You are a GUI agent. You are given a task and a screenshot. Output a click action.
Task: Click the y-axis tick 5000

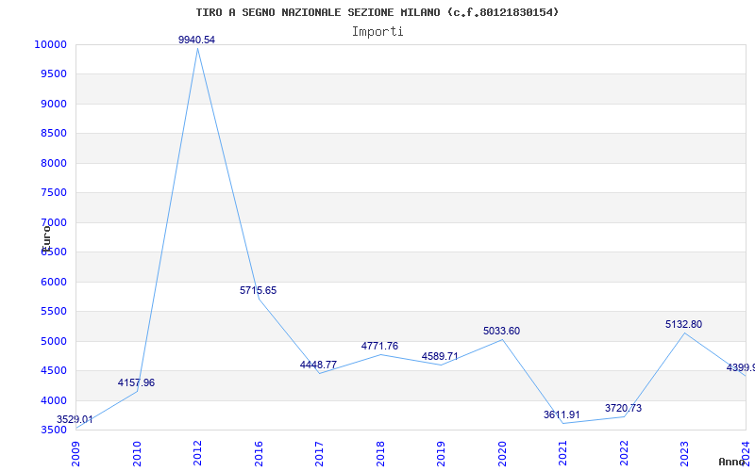click(53, 341)
